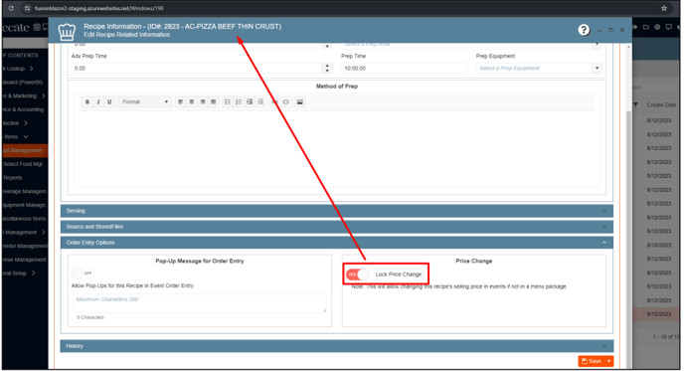Select Food Management in the sidebar
Screen dimensions: 684x371
25,150
